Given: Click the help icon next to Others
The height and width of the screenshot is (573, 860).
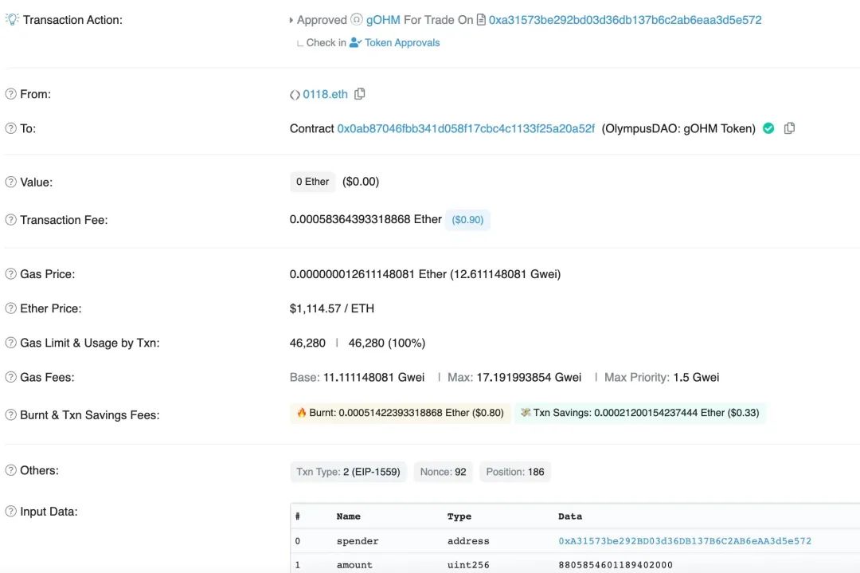Looking at the screenshot, I should click(x=10, y=470).
